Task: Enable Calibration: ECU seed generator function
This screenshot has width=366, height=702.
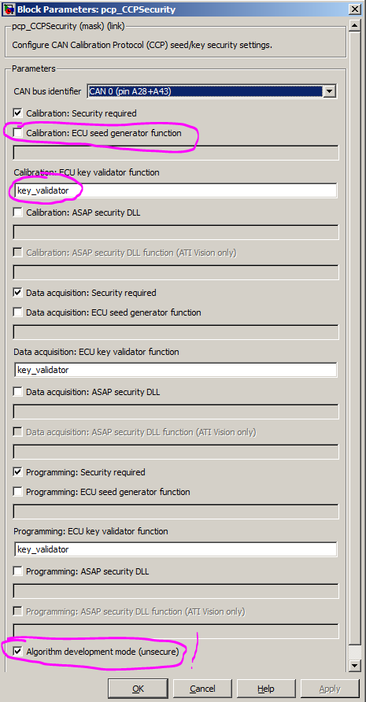Action: point(18,133)
